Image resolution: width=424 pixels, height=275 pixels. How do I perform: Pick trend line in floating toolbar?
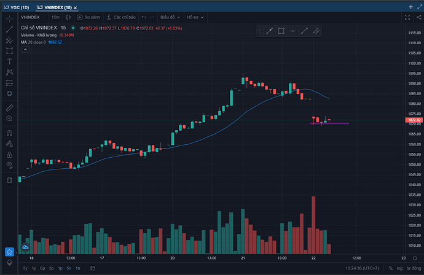pyautogui.click(x=304, y=31)
